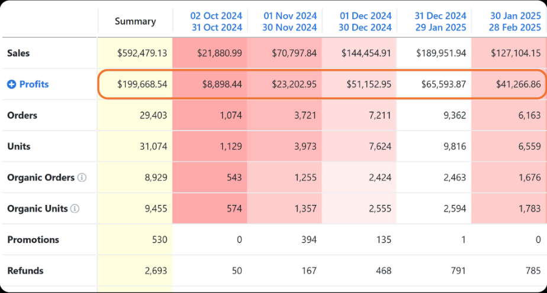The image size is (547, 293).
Task: Click refunds cell 791
Action: click(458, 271)
